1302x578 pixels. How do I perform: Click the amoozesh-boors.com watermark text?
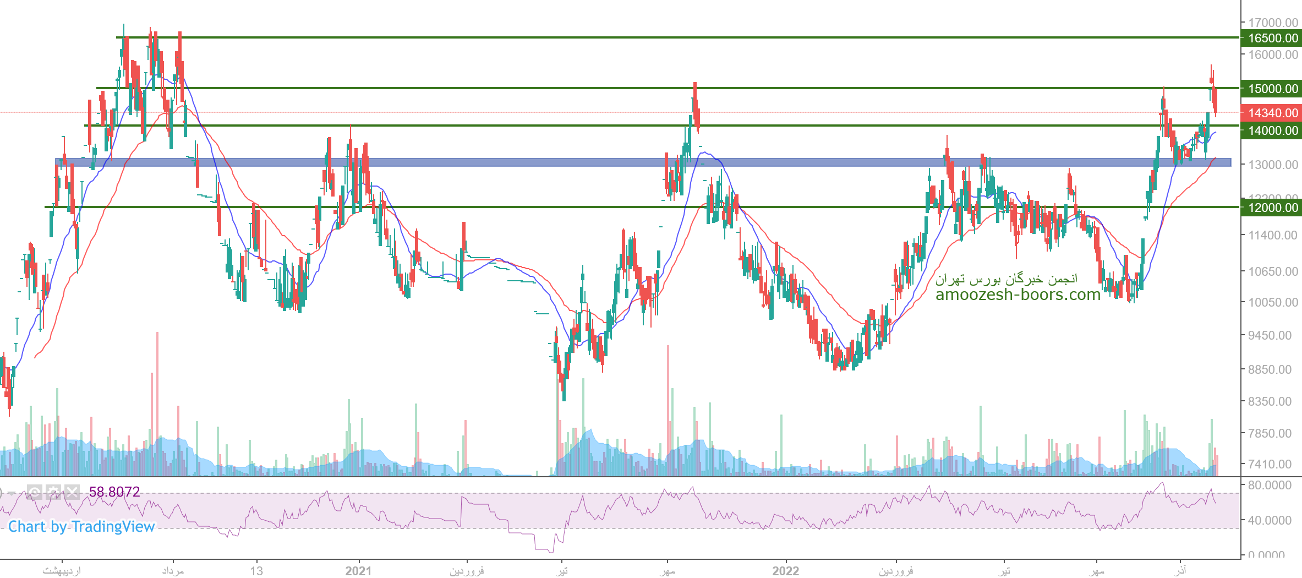click(x=1017, y=295)
